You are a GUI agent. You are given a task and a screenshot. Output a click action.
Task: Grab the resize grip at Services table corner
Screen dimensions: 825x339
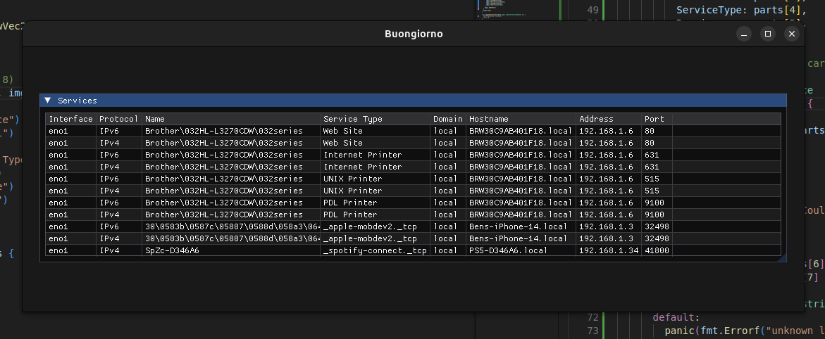point(783,257)
